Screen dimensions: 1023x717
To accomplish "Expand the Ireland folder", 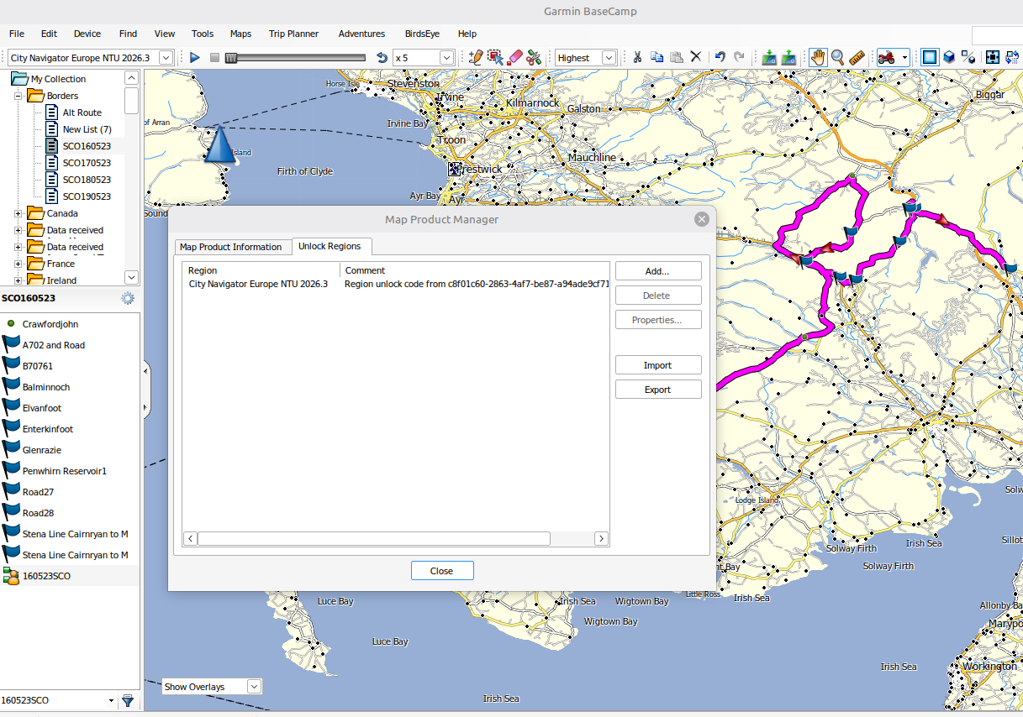I will point(18,280).
